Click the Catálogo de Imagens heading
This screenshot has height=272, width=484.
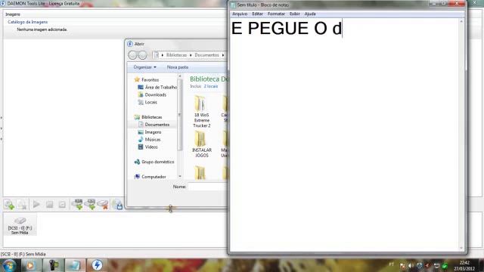pyautogui.click(x=27, y=22)
